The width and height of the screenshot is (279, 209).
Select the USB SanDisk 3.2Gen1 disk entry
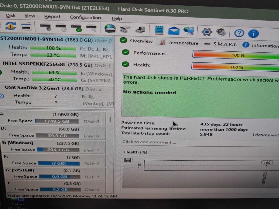[57, 96]
